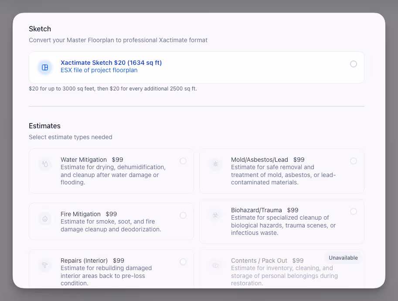The height and width of the screenshot is (301, 398).
Task: Click the Fire Mitigation flame icon
Action: [45, 219]
